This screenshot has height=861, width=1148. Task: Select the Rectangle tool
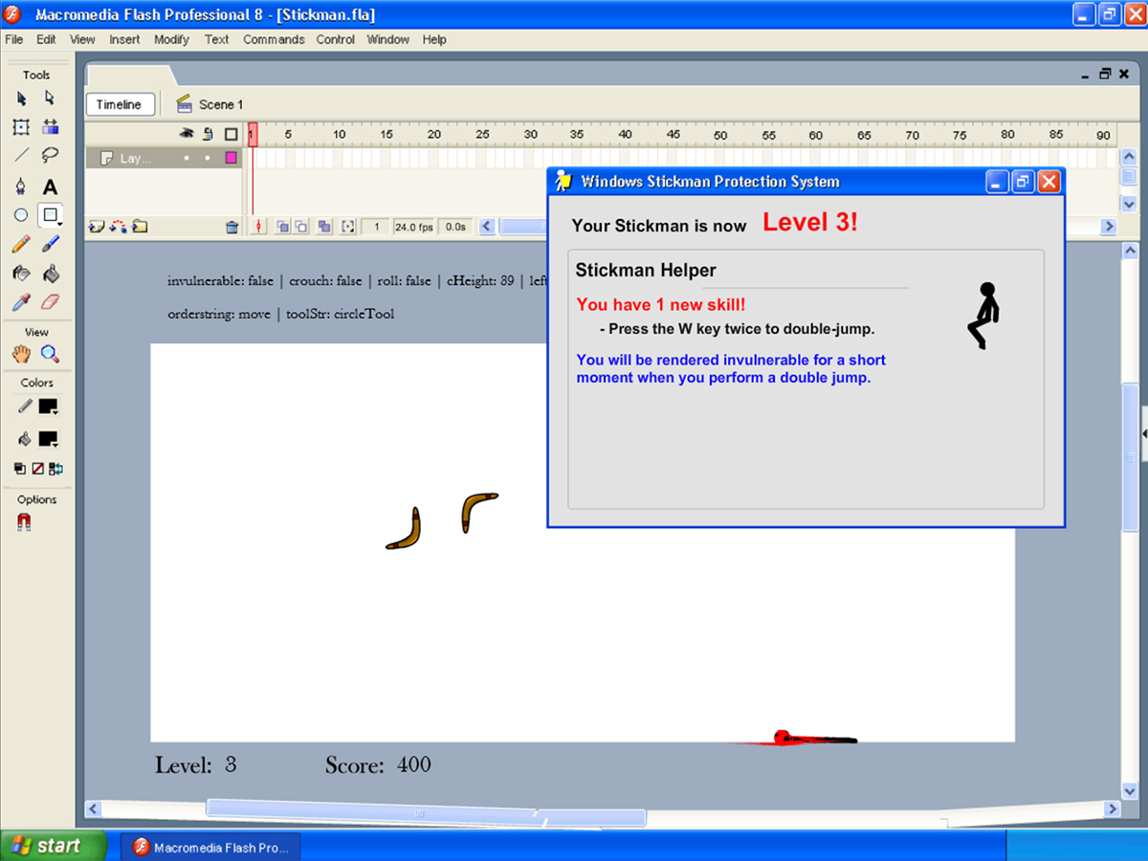(51, 215)
